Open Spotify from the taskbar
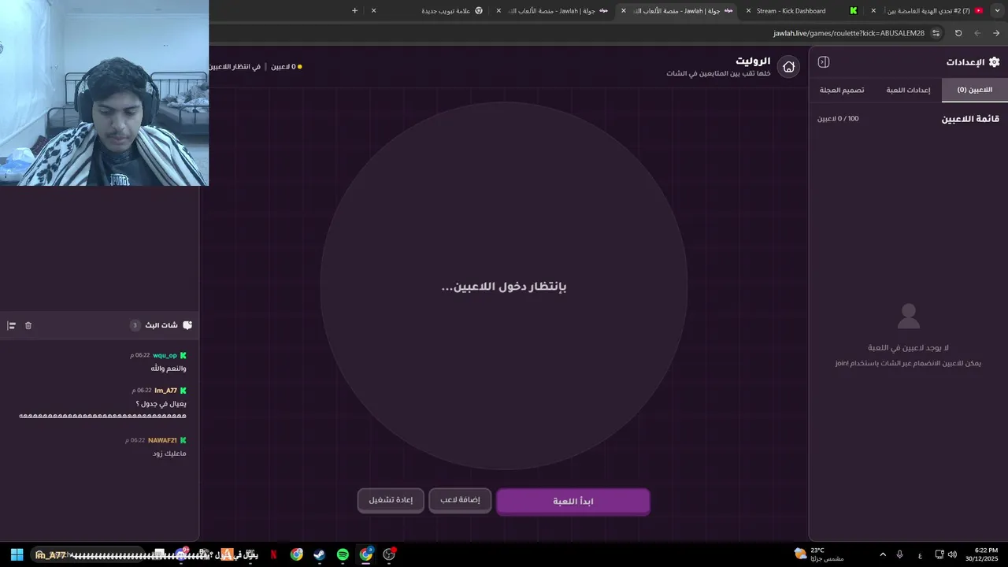The image size is (1008, 567). (343, 554)
